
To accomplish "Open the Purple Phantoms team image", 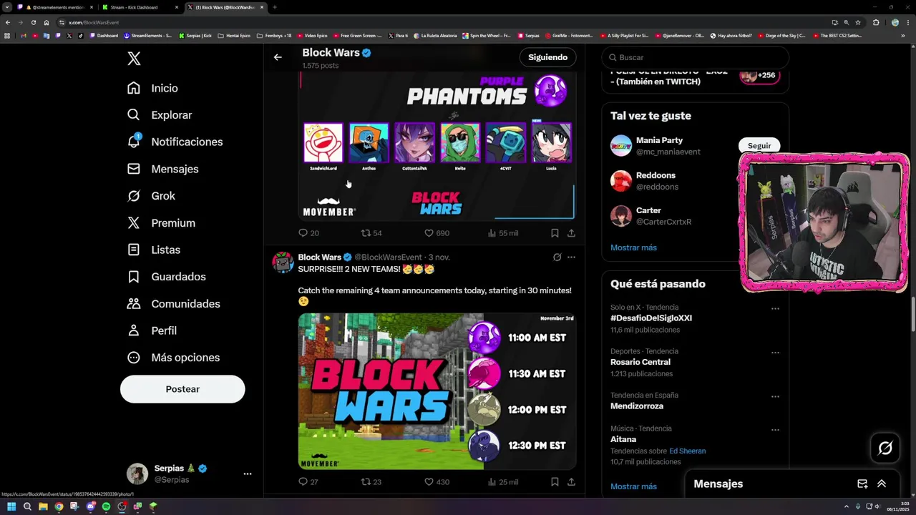I will pyautogui.click(x=437, y=146).
